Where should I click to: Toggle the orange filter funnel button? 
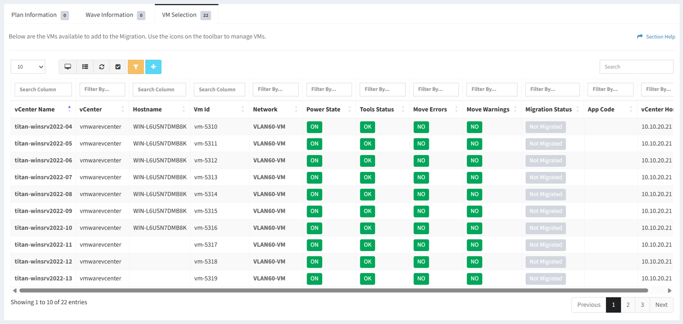point(136,67)
